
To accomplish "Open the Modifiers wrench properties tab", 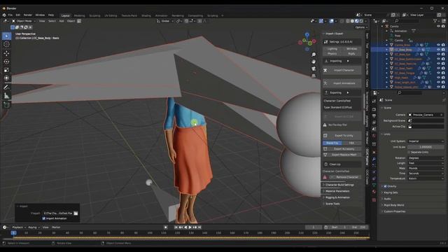I will 374,159.
